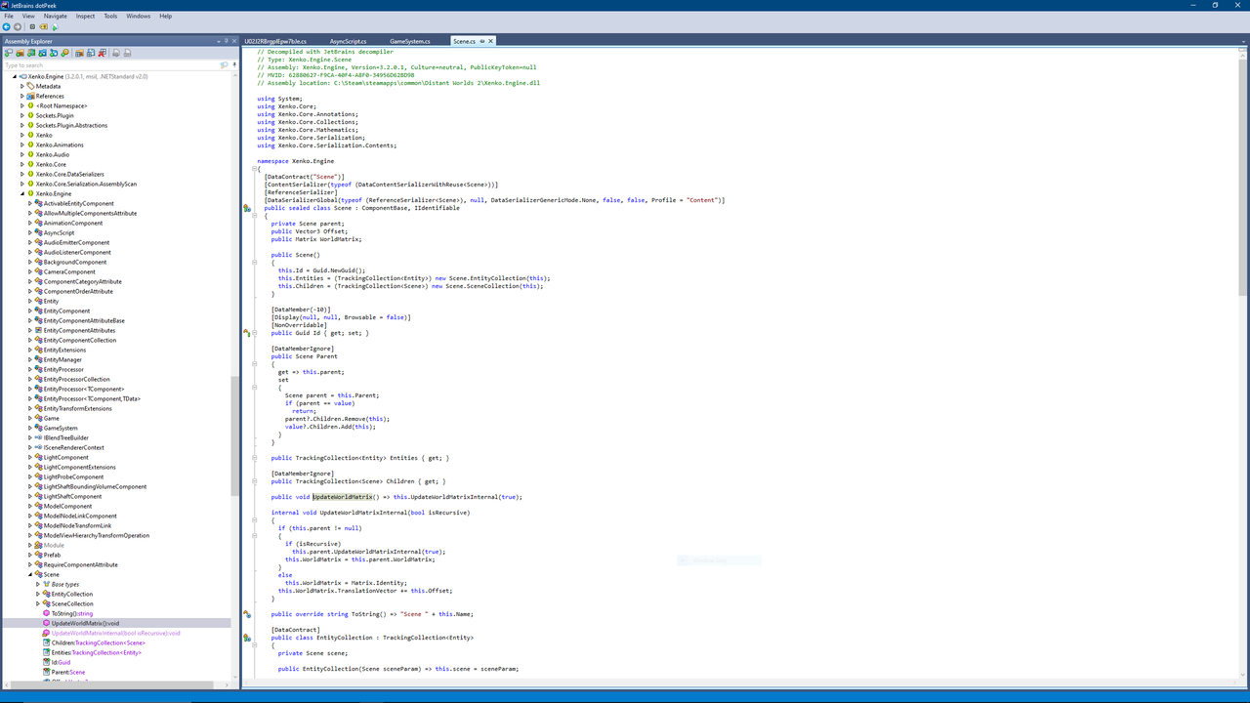
Task: Click the Navigate Back arrow icon
Action: [6, 27]
